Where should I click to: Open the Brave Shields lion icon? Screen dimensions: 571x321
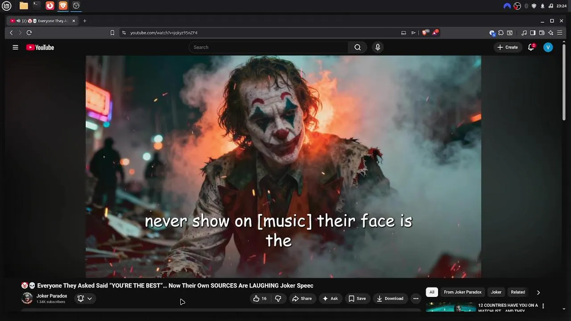click(425, 33)
